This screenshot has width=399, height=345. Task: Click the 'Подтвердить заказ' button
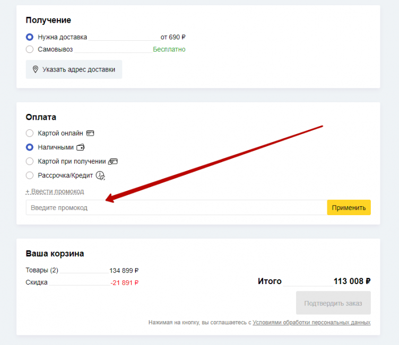[333, 303]
